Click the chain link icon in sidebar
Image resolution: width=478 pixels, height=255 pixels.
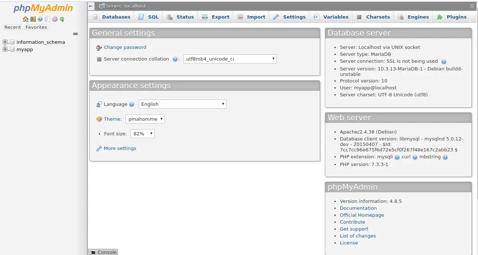(75, 34)
